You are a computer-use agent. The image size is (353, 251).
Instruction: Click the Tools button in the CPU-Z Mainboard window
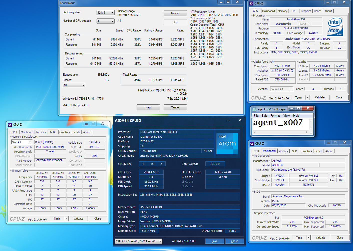[299, 238]
